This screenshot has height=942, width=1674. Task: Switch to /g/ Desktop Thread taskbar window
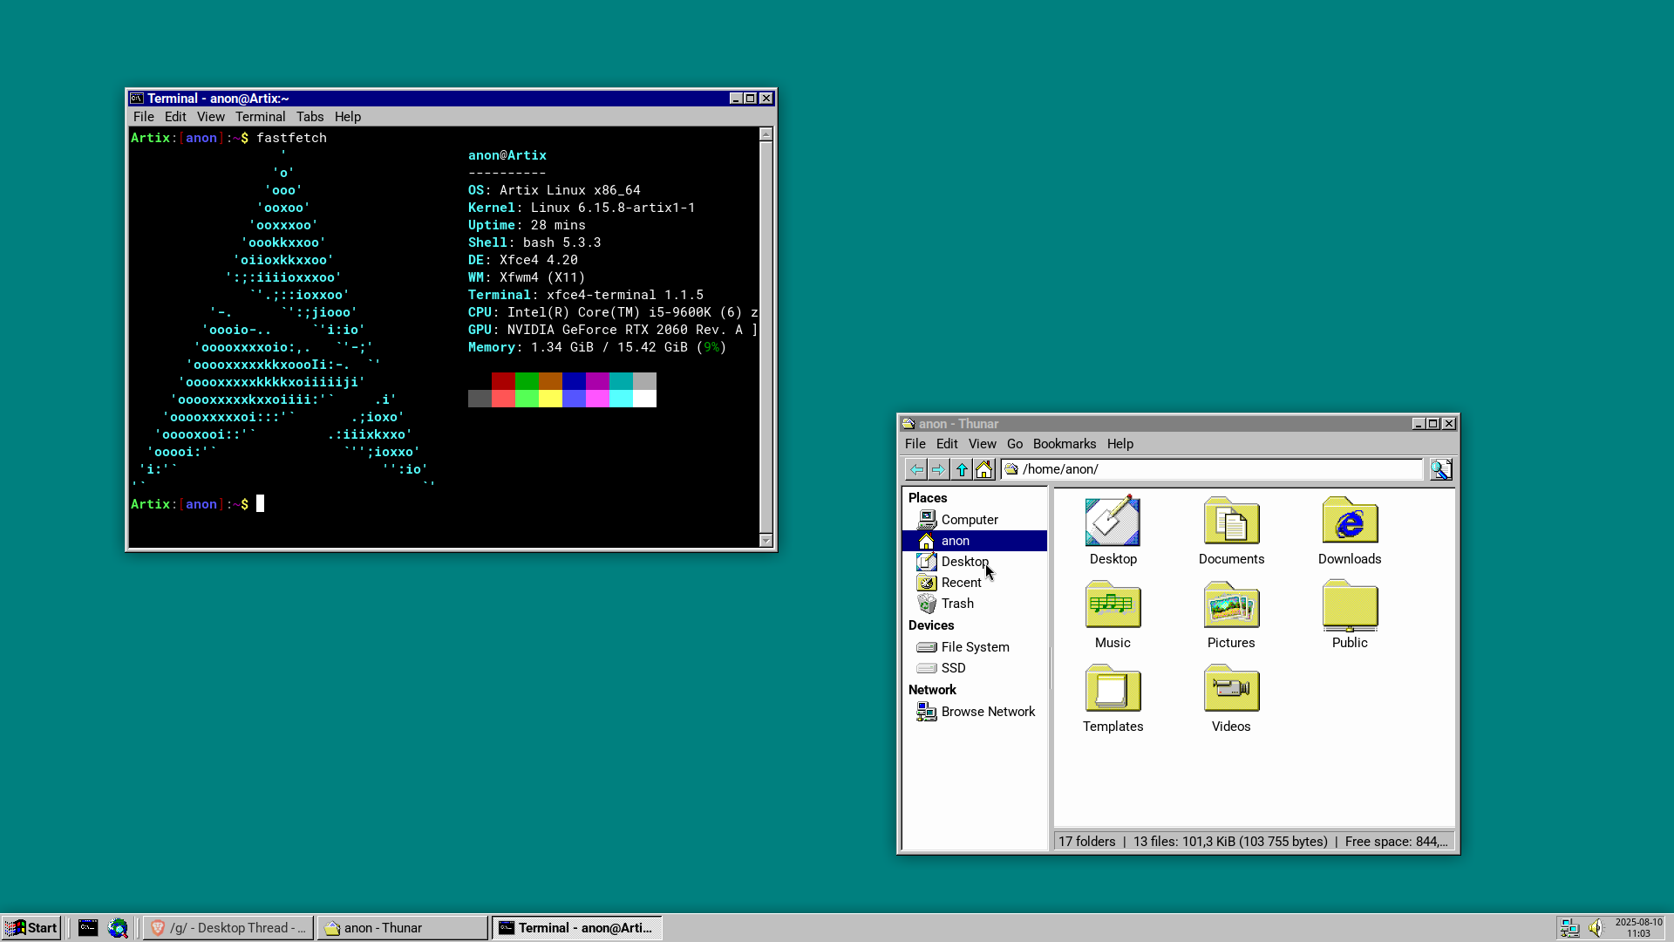pyautogui.click(x=228, y=928)
